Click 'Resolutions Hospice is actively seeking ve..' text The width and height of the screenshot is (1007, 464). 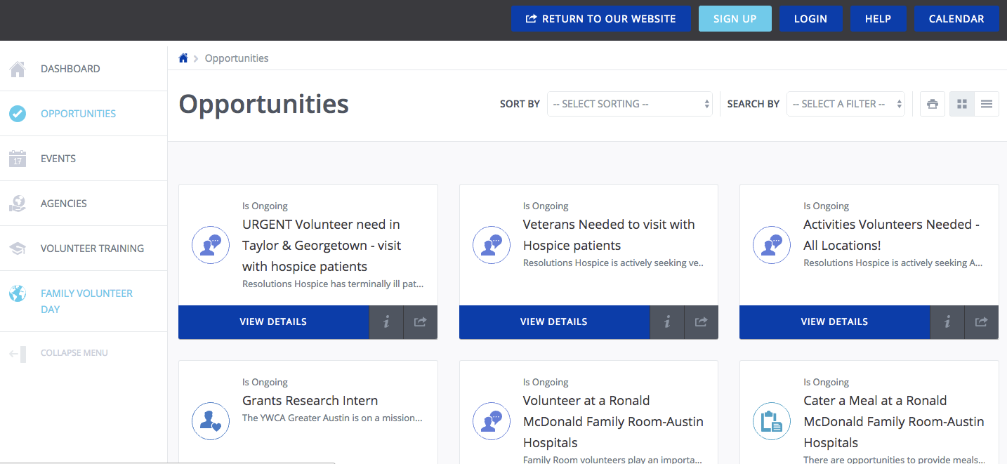tap(613, 263)
